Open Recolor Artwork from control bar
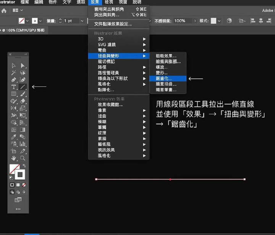This screenshot has height=235, width=275. [229, 21]
